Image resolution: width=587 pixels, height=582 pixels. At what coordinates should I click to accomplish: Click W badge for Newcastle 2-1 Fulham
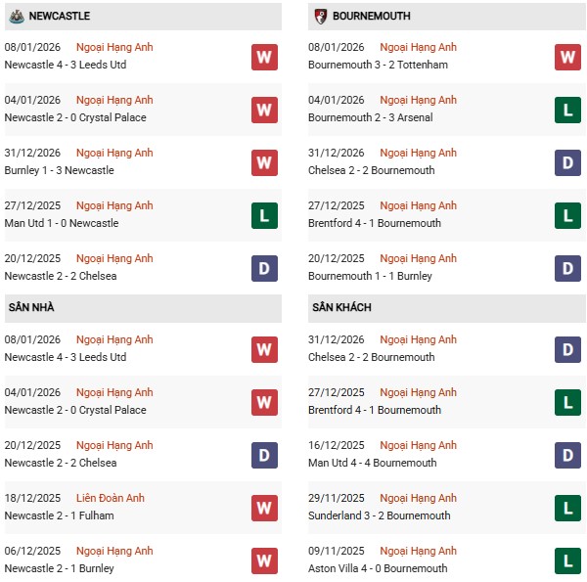[264, 508]
